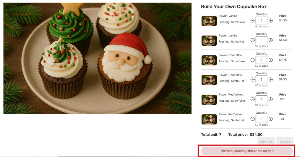Open the Vanilla Snowflake product thumbnail

(209, 21)
